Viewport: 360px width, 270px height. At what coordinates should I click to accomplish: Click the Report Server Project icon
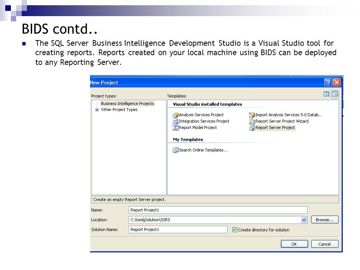(x=252, y=127)
